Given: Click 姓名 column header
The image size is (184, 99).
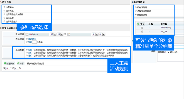Looking at the screenshot, I should click(x=151, y=24).
